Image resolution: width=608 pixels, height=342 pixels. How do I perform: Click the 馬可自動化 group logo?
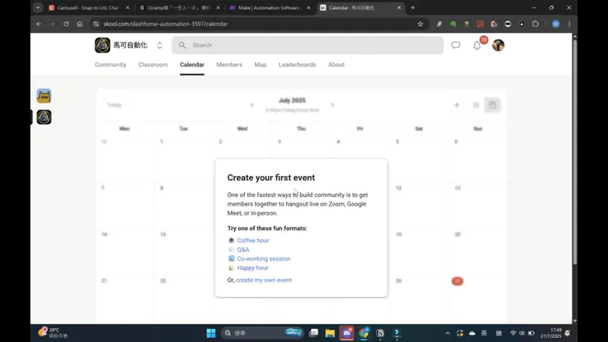[x=103, y=45]
